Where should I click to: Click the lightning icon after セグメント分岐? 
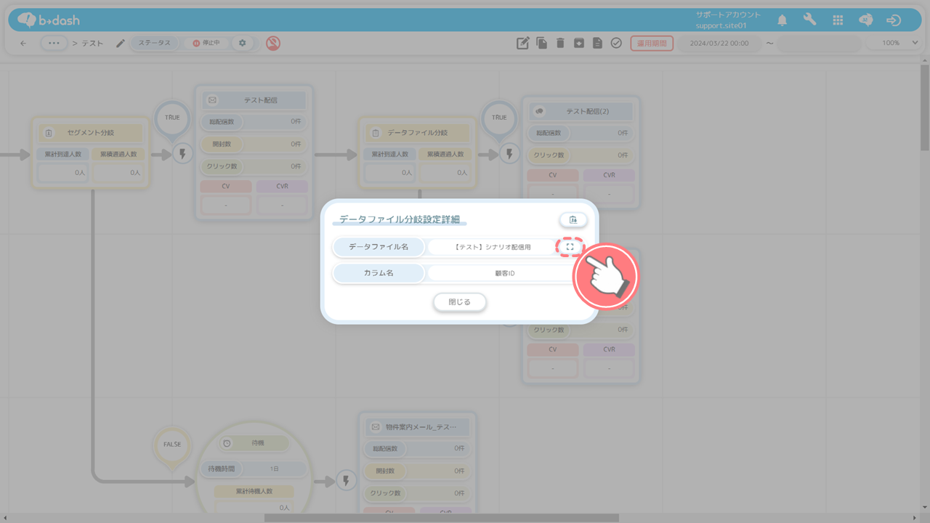coord(182,153)
